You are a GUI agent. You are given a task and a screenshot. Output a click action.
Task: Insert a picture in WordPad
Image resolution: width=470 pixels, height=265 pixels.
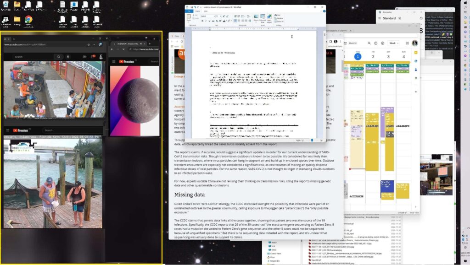click(x=256, y=17)
